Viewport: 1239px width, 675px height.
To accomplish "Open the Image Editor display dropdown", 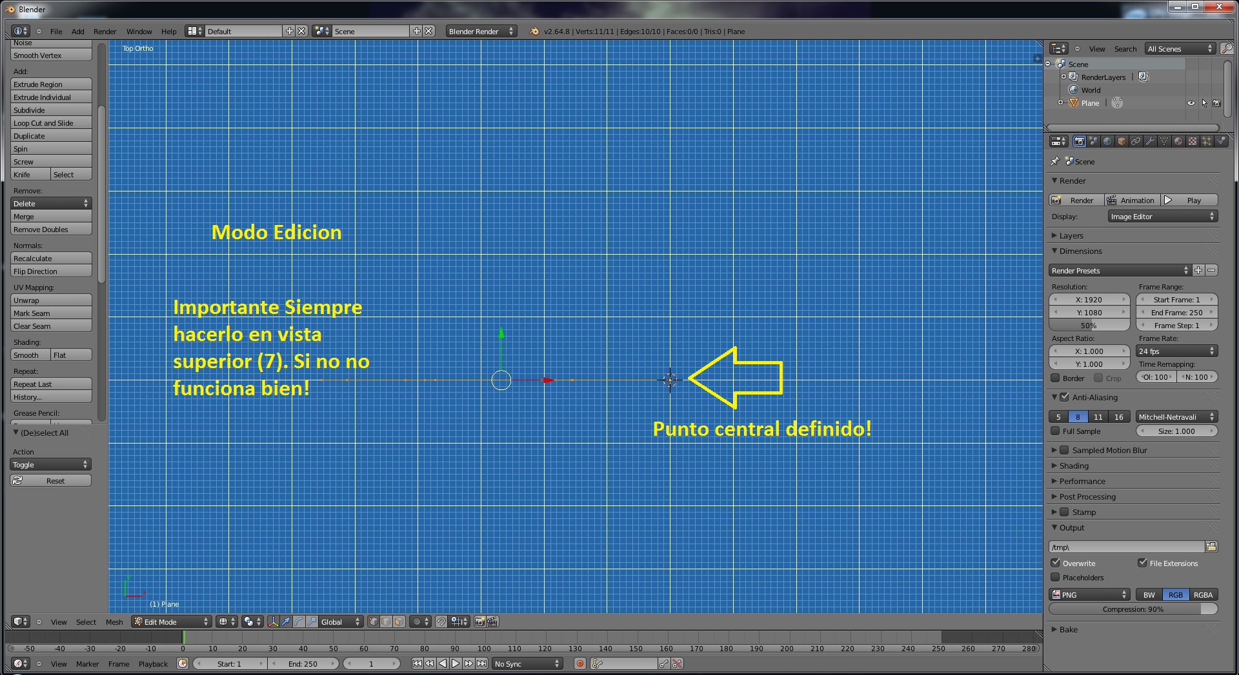I will point(1163,217).
